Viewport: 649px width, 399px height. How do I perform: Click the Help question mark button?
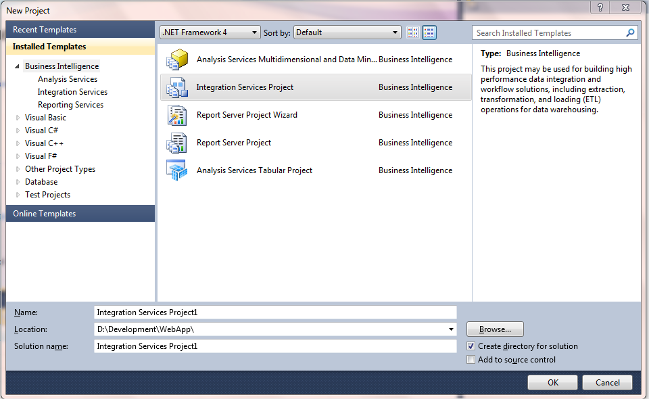click(x=600, y=7)
